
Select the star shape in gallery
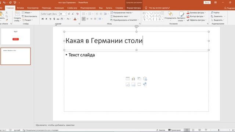tap(160, 19)
